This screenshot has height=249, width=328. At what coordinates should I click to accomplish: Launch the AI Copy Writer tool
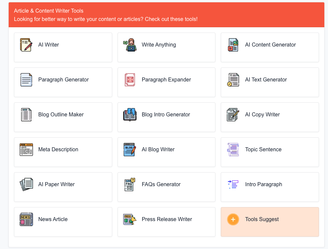(262, 115)
